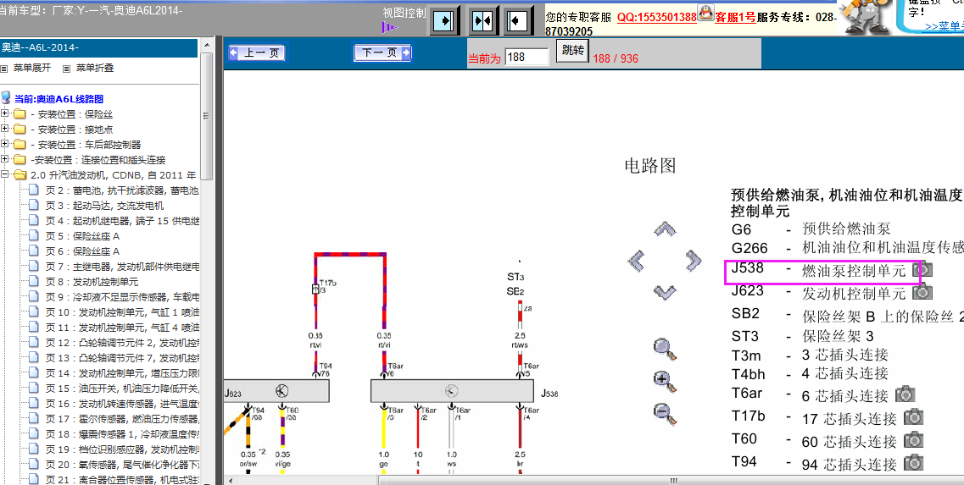The width and height of the screenshot is (964, 485).
Task: Open tree page 页 3 : 起动马达, 交流发电机
Action: coord(104,206)
